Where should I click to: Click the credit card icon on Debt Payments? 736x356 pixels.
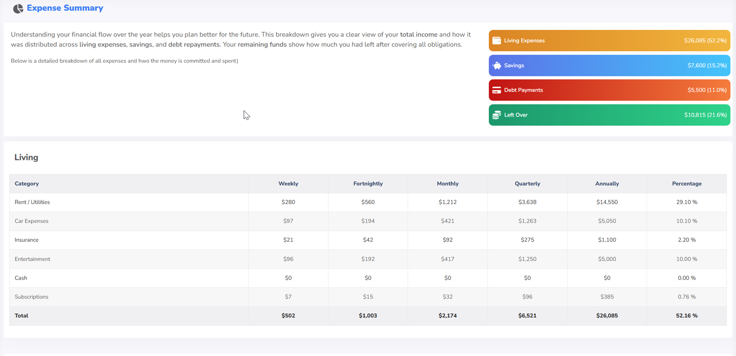(x=497, y=90)
